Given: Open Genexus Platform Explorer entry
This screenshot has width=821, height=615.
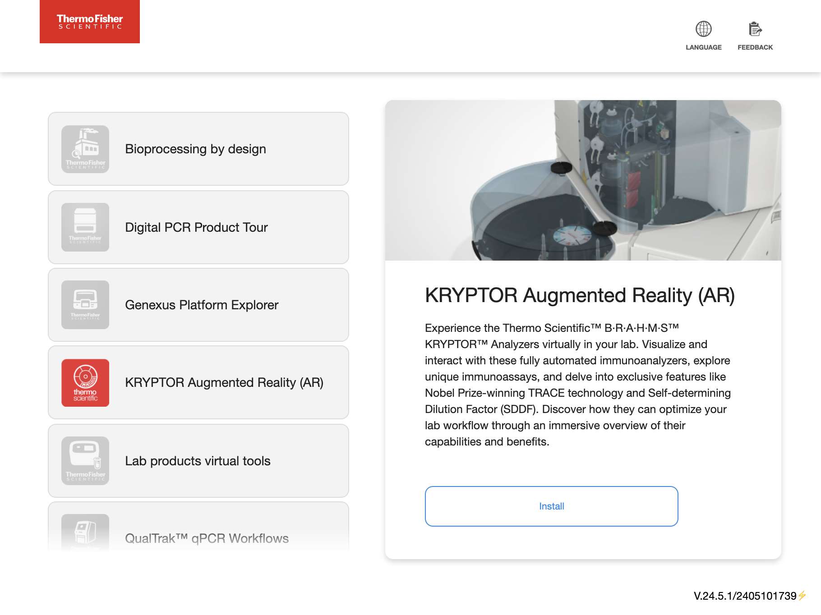Looking at the screenshot, I should (x=198, y=305).
